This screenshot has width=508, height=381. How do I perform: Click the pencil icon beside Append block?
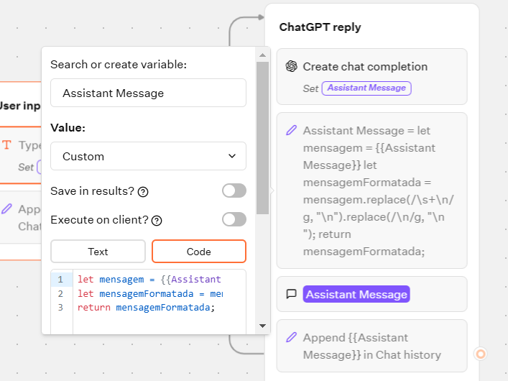291,337
